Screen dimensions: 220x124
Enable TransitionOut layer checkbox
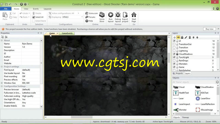pyautogui.click(x=174, y=44)
